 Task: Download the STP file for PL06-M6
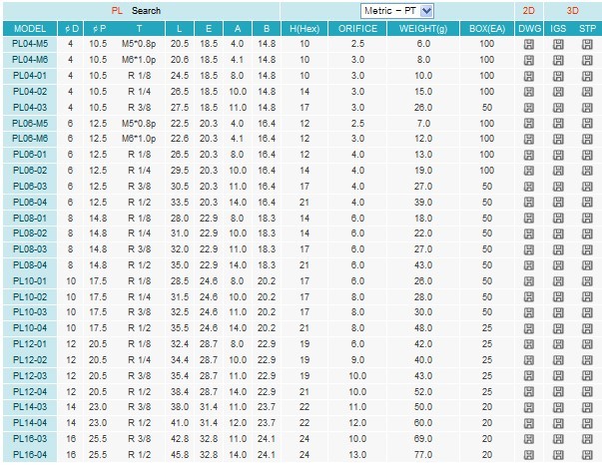pos(585,138)
